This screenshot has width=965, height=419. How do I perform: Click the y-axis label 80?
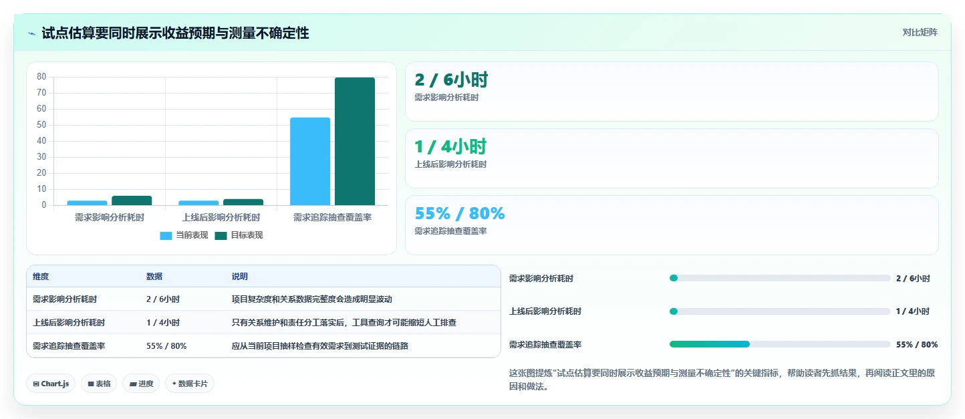pos(41,77)
